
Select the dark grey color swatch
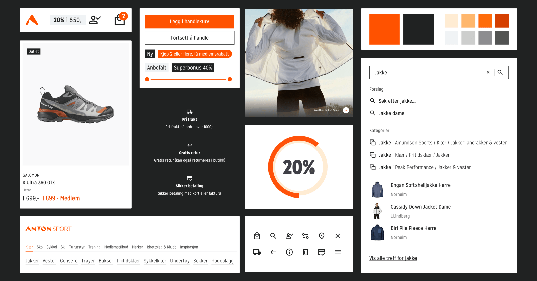point(502,38)
